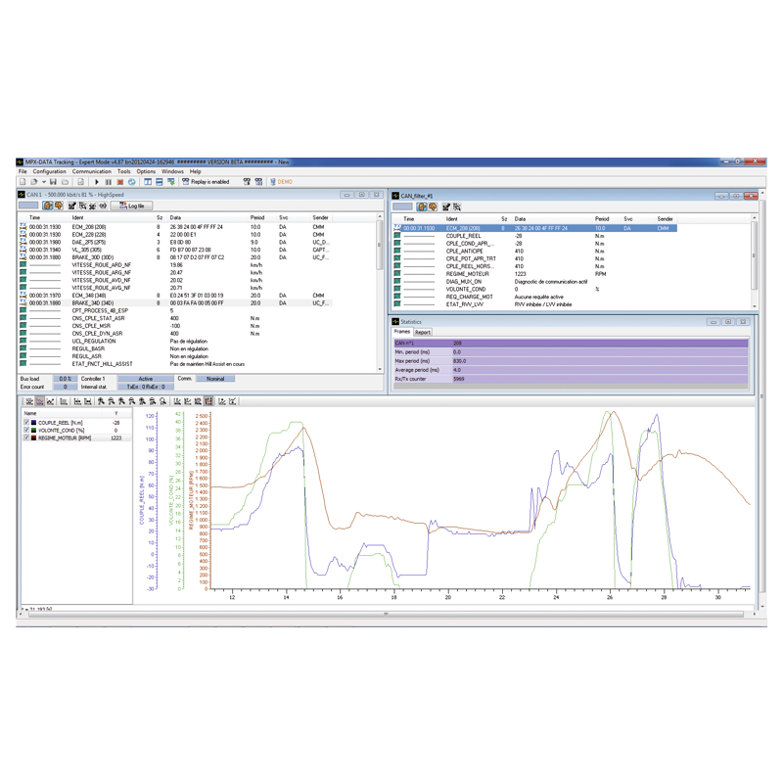Open the dropdown arrow next to Open
Image resolution: width=783 pixels, height=783 pixels.
tap(43, 182)
